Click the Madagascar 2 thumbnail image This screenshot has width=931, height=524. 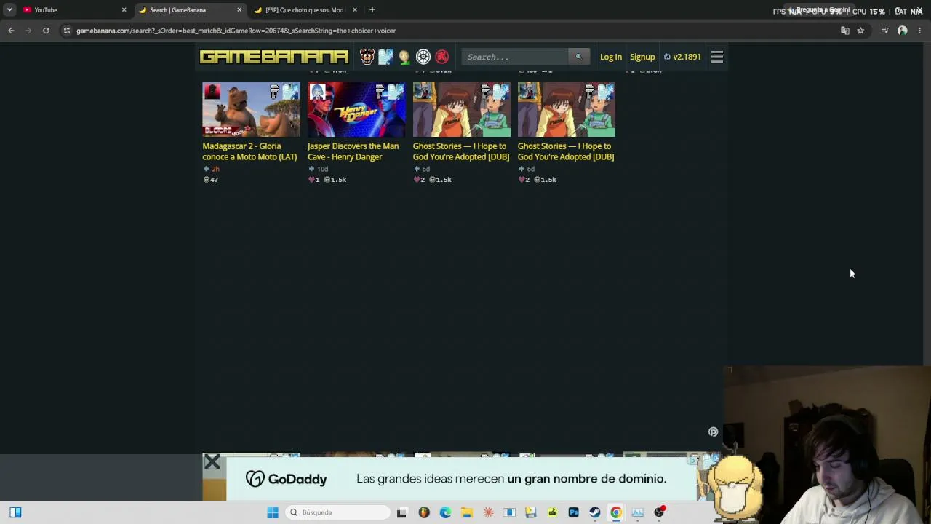251,109
